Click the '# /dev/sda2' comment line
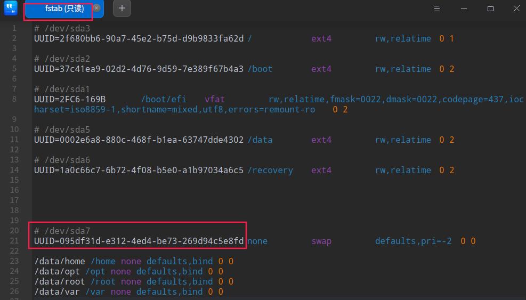Viewport: 526px width, 300px height. 62,59
